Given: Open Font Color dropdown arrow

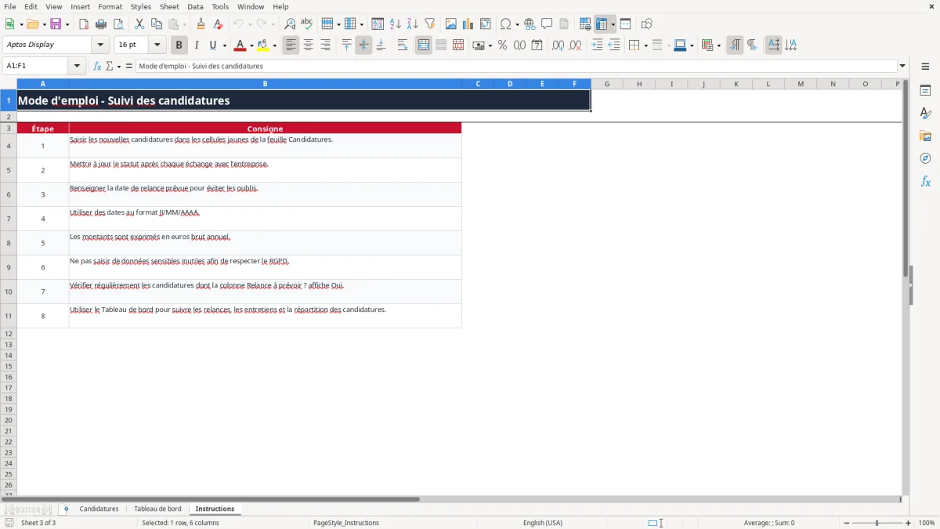Looking at the screenshot, I should tap(251, 45).
